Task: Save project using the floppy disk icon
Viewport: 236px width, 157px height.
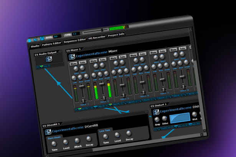Action: pos(42,38)
